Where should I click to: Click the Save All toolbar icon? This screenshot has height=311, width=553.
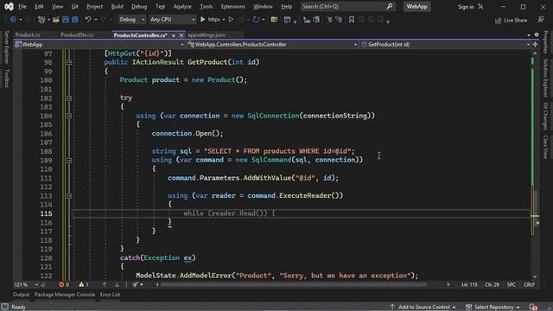tap(75, 20)
